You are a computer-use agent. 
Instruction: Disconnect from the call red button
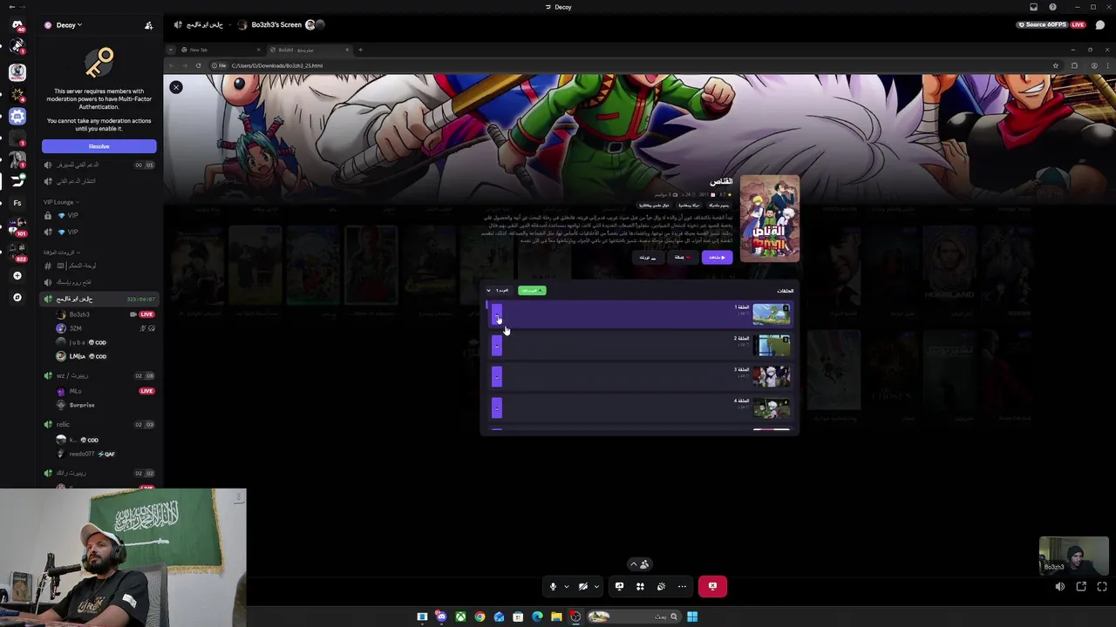tap(712, 586)
